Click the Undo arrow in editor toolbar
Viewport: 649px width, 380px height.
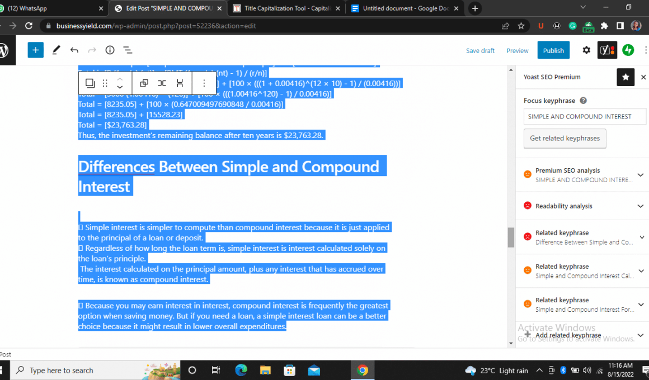74,50
